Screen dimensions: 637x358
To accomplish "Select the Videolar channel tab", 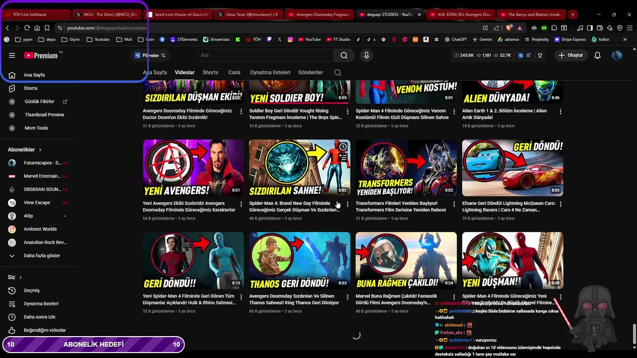I will pyautogui.click(x=185, y=73).
